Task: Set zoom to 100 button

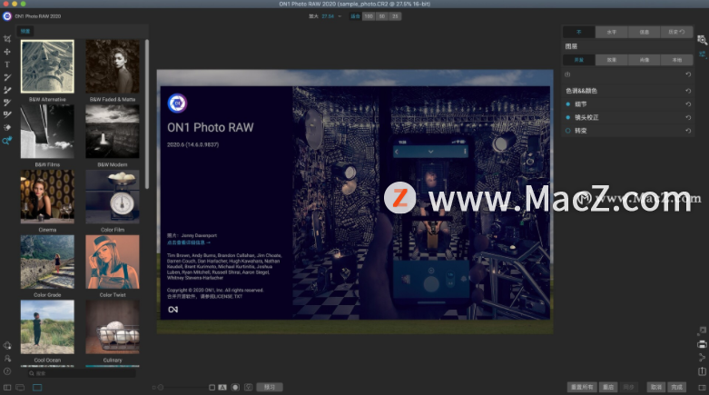Action: [369, 16]
